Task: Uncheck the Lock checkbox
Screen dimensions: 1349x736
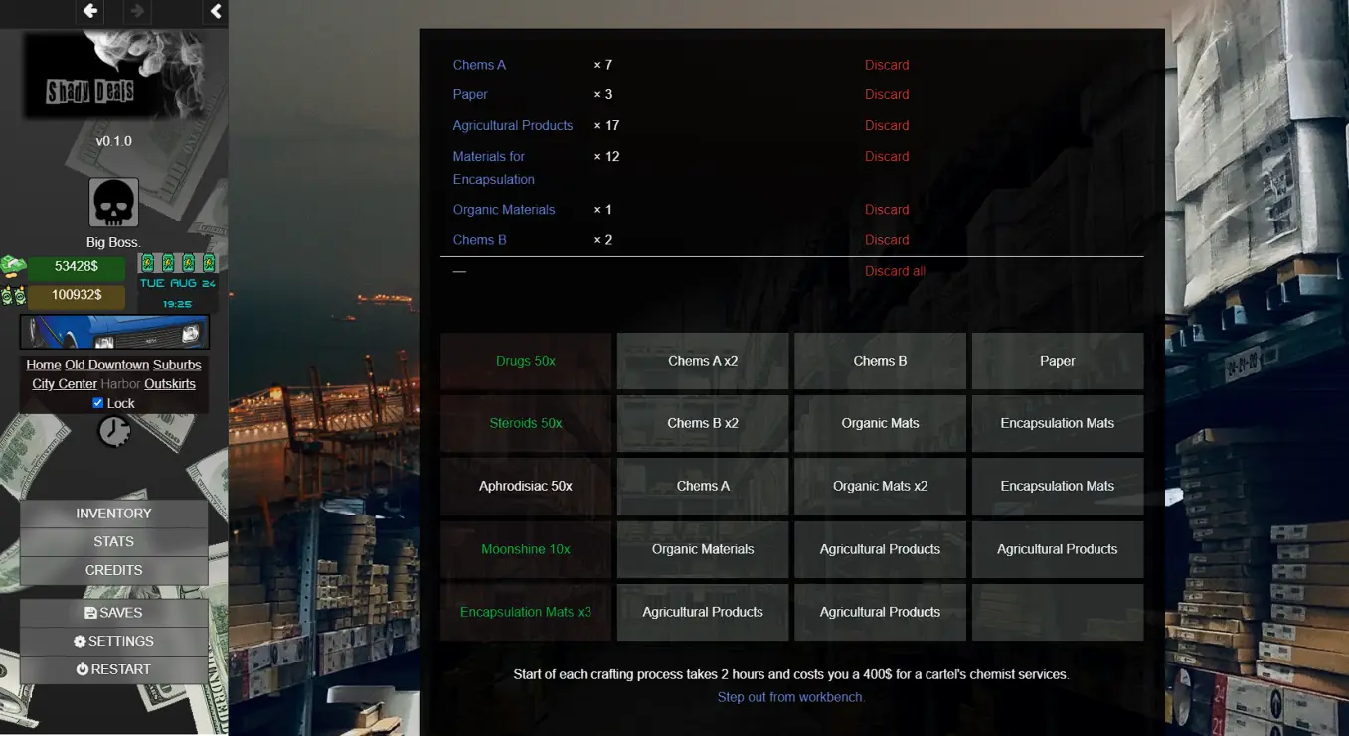Action: (x=97, y=403)
